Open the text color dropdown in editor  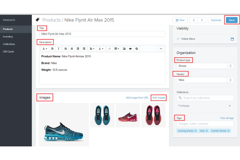pyautogui.click(x=101, y=49)
